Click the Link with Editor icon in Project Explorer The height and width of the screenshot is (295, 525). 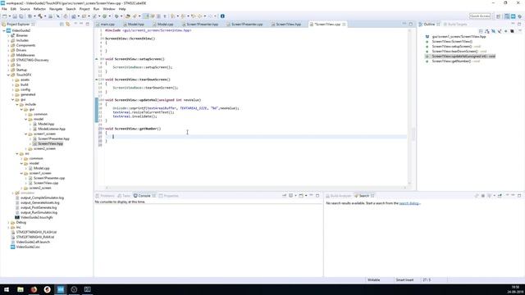68,24
